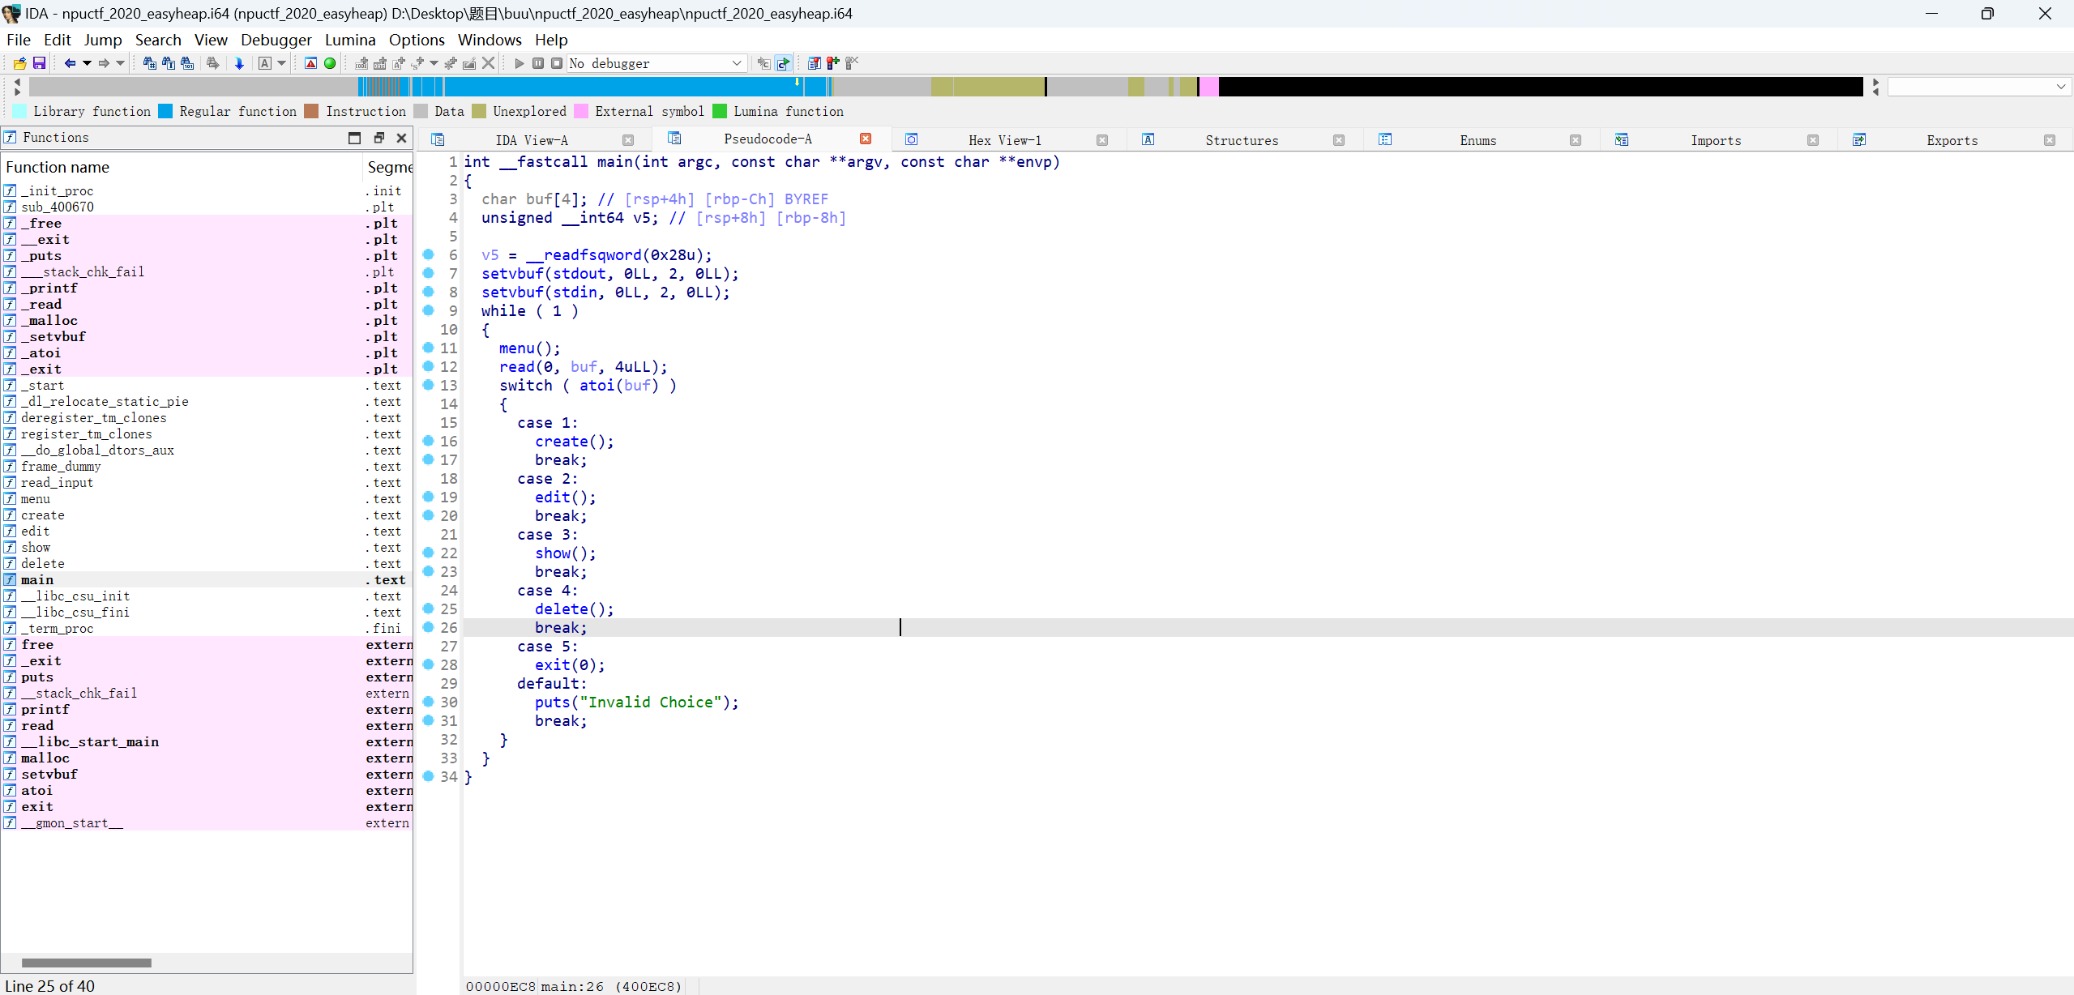Viewport: 2074px width, 995px height.
Task: Toggle breakpoint dot on line 30
Action: tap(429, 702)
